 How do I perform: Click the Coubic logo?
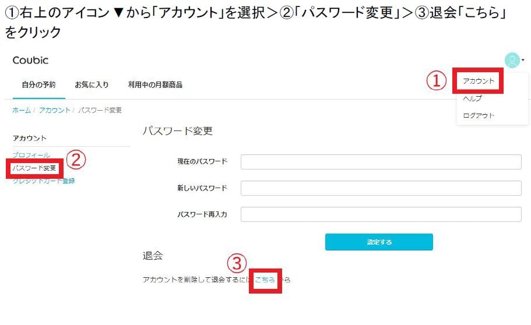pyautogui.click(x=30, y=61)
